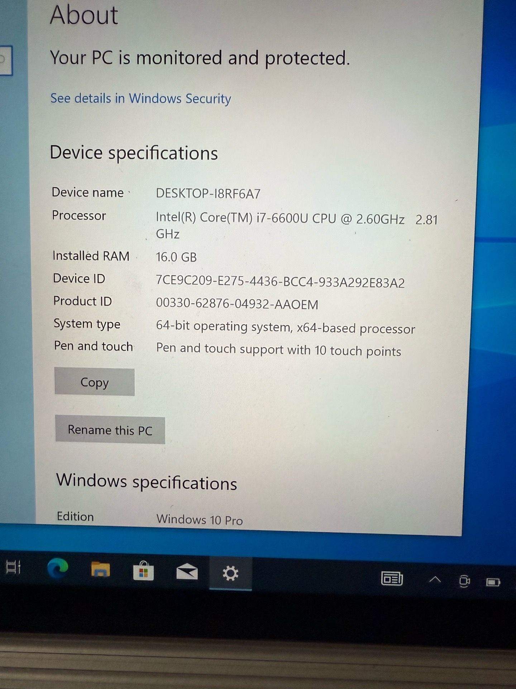
Task: Select the Intel Core i7-6600U processor text
Action: pos(297,226)
